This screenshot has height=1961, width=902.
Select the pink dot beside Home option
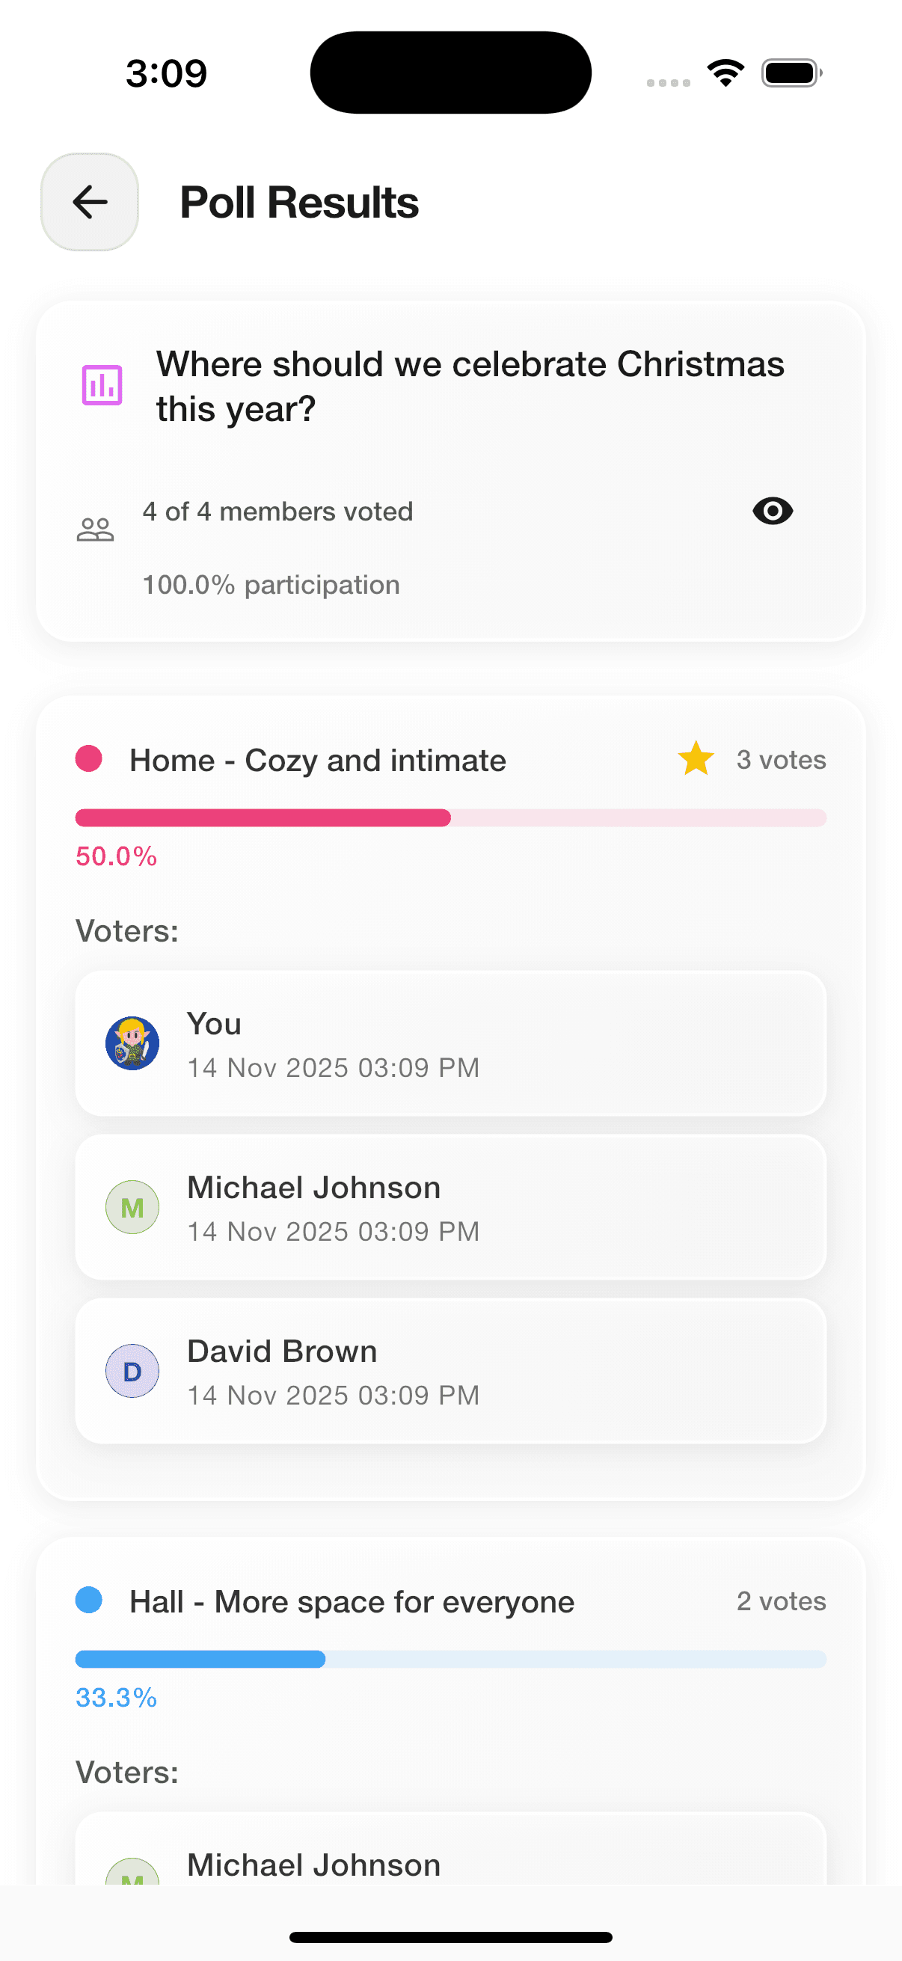pyautogui.click(x=89, y=759)
